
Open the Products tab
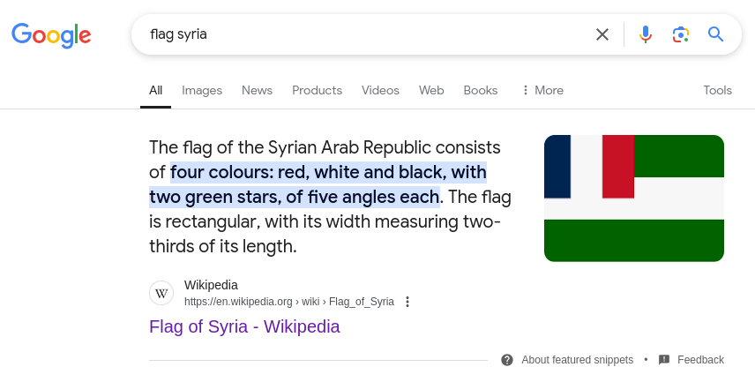tap(317, 90)
